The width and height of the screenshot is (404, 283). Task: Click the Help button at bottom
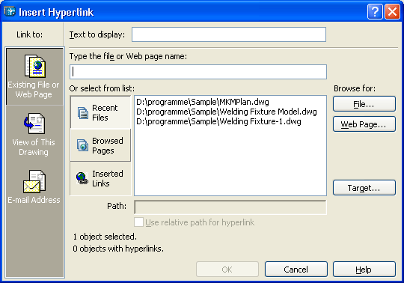tap(364, 270)
